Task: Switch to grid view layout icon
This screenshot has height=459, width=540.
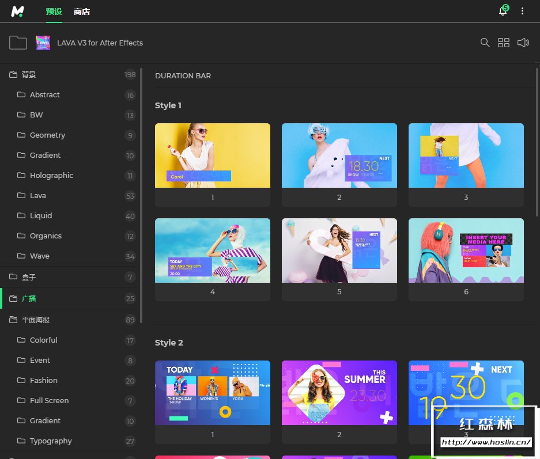Action: tap(504, 43)
